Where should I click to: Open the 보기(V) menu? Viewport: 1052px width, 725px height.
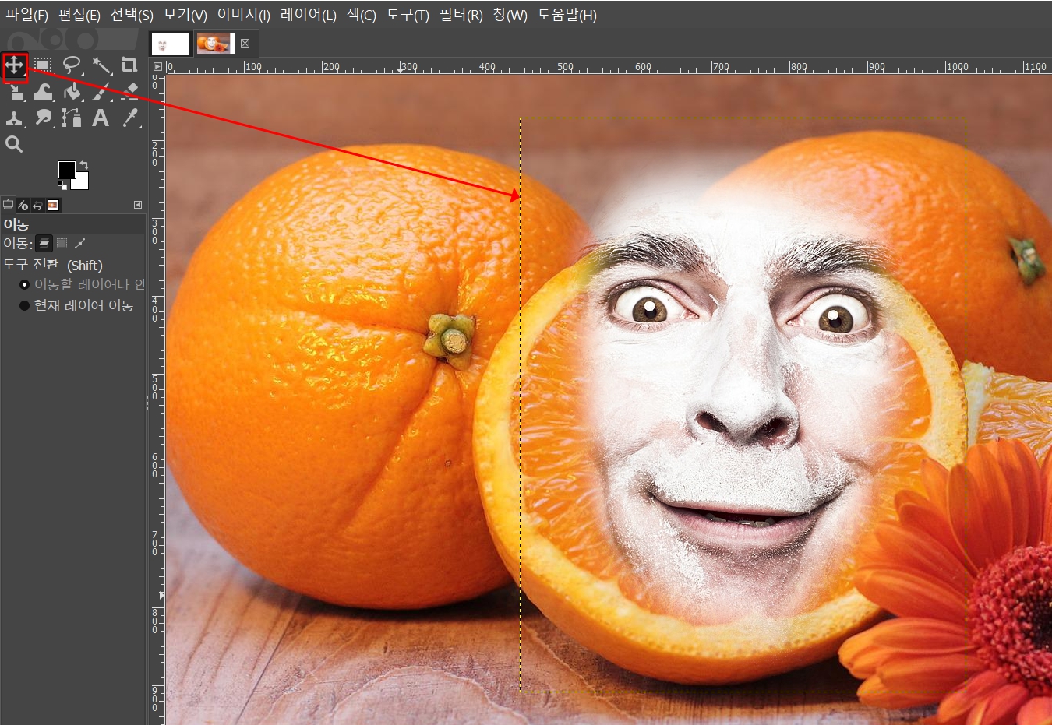coord(185,15)
